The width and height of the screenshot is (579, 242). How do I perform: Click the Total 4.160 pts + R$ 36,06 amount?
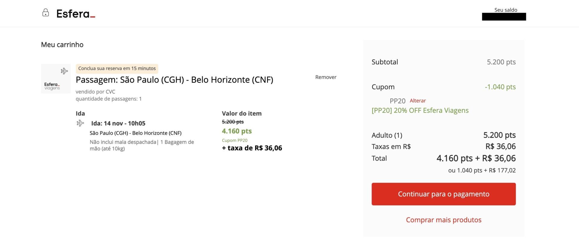click(x=476, y=158)
